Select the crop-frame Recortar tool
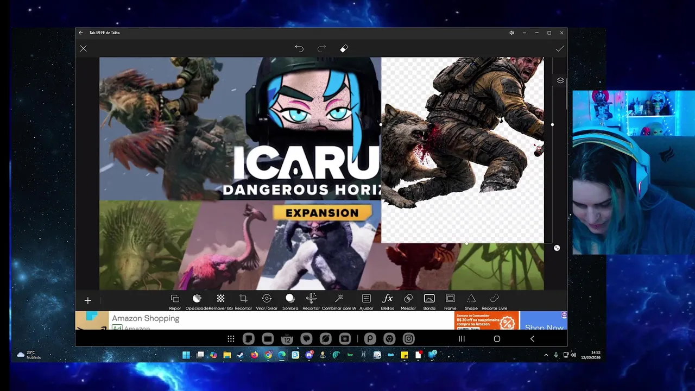Viewport: 695px width, 391px height. (243, 301)
